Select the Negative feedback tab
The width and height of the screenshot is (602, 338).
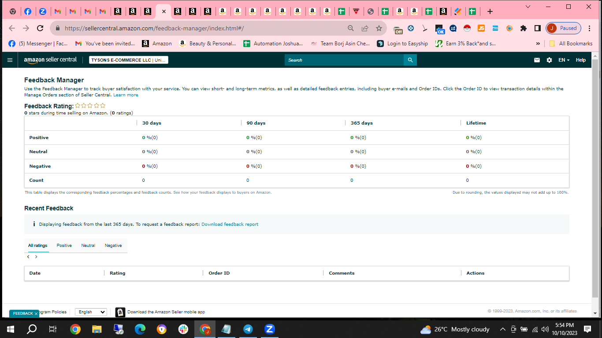tap(113, 246)
